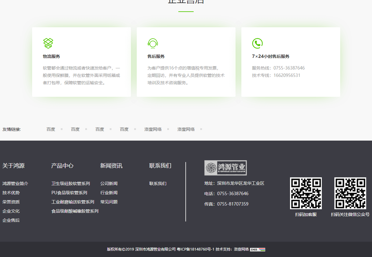Screen dimensions: 372x257
Task: Open the first 百度 friendly link
Action: pos(50,129)
